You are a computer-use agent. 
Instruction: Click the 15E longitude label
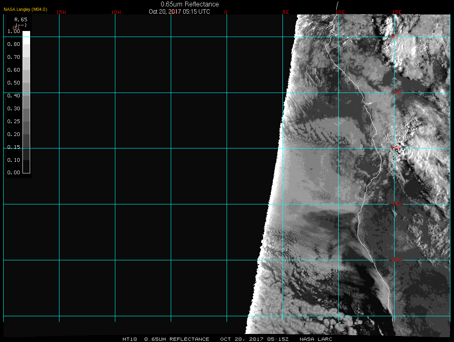point(397,12)
